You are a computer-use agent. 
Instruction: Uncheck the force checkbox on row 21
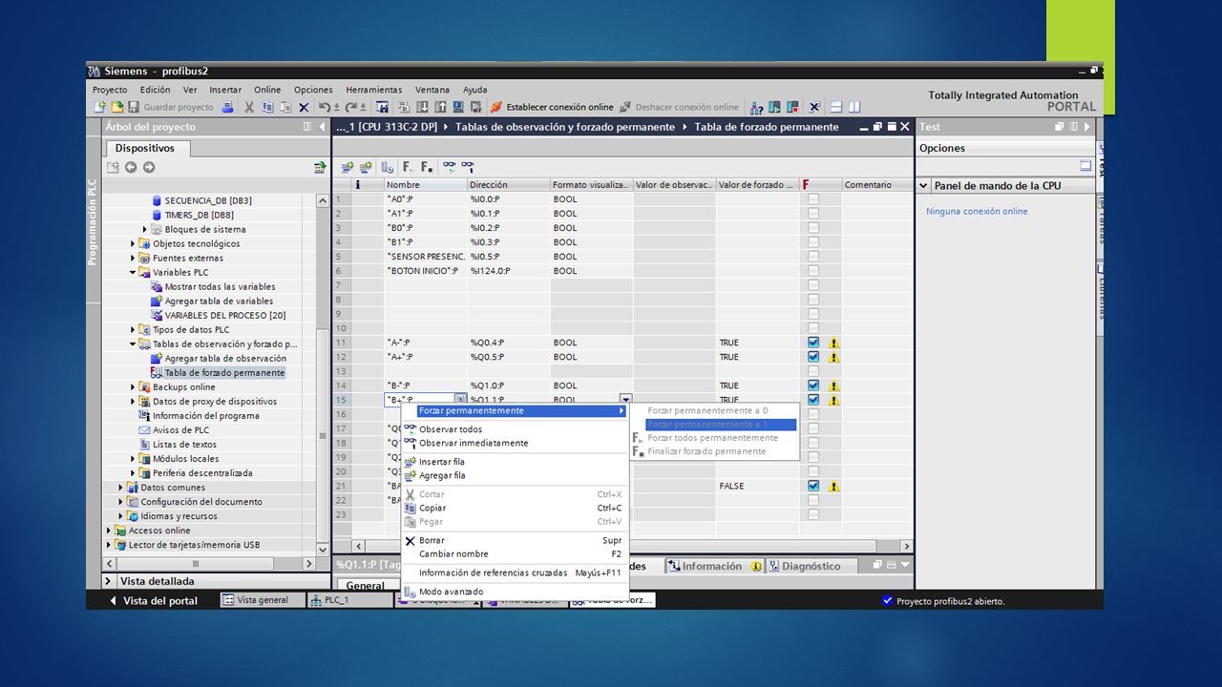pos(813,486)
